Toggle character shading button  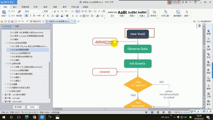click(x=67, y=16)
